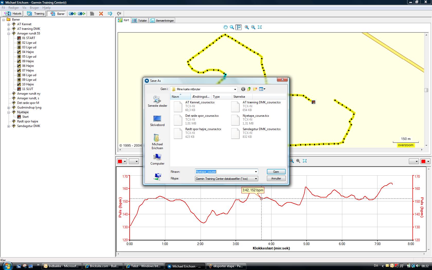Click the Annuller button
The height and width of the screenshot is (270, 432).
(x=276, y=178)
